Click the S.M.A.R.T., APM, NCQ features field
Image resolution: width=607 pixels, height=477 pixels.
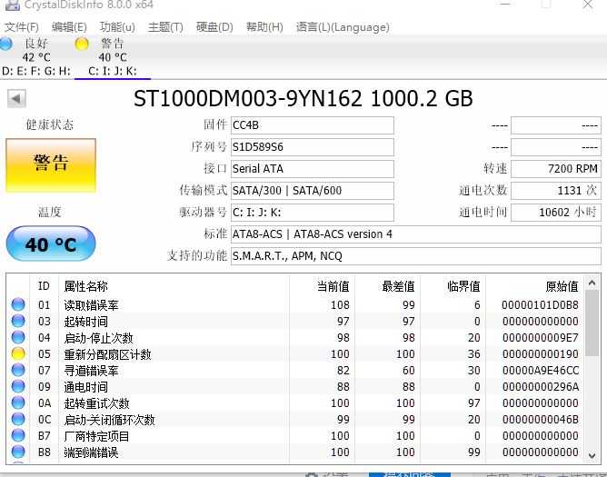[x=416, y=256]
